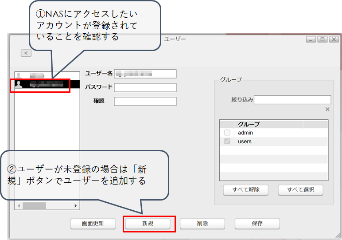342x240 pixels.
Task: Toggle the users group checkbox
Action: 227,142
